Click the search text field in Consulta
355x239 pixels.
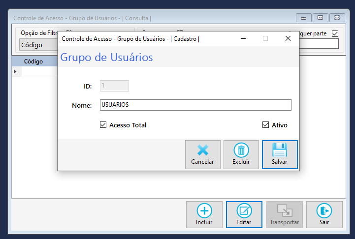[319, 43]
